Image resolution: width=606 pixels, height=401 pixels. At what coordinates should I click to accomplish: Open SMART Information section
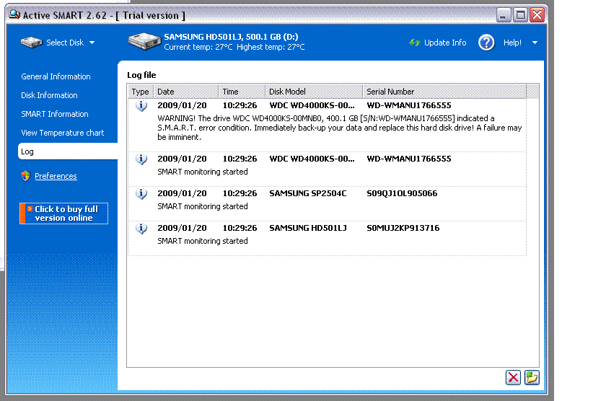pos(55,114)
